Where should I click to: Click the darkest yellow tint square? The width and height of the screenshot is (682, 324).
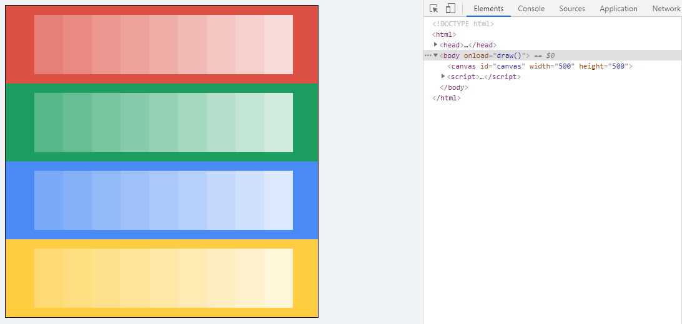(x=49, y=278)
